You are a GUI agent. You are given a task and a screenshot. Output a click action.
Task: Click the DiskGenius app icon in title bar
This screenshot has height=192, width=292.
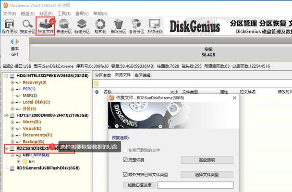[6, 5]
